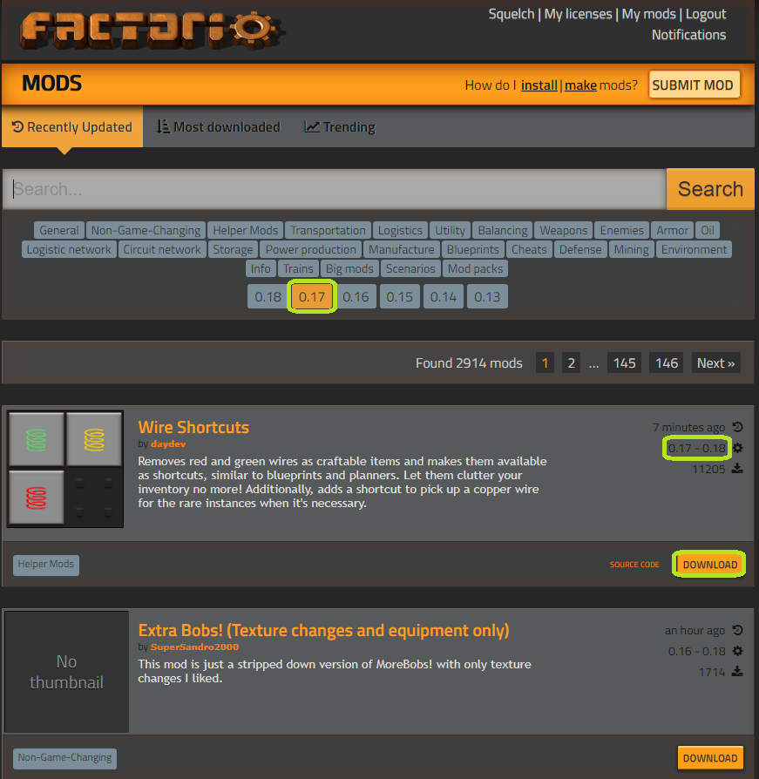Open the Wire Shortcuts mod thumbnail
759x779 pixels.
click(x=65, y=468)
